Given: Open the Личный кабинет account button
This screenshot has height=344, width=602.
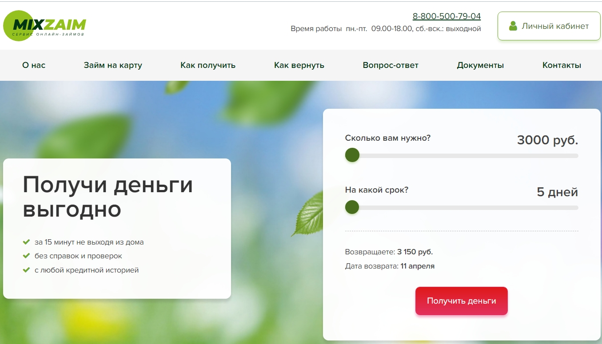Looking at the screenshot, I should (549, 26).
